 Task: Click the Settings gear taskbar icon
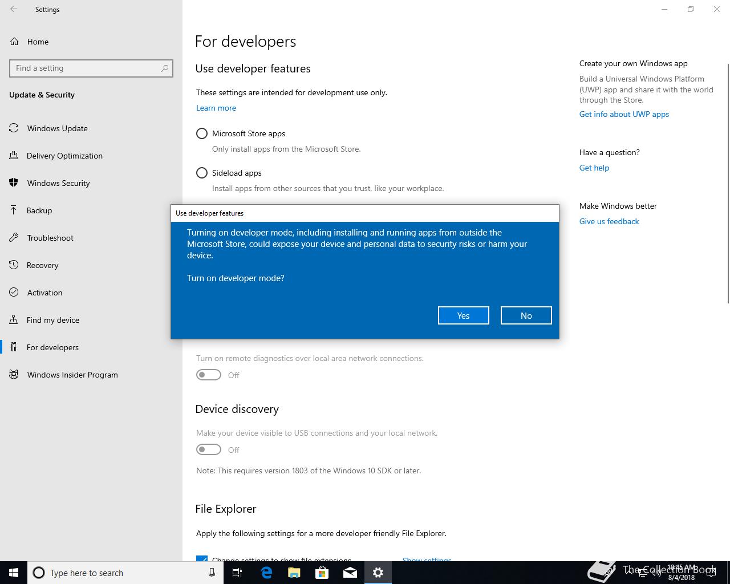pyautogui.click(x=378, y=573)
